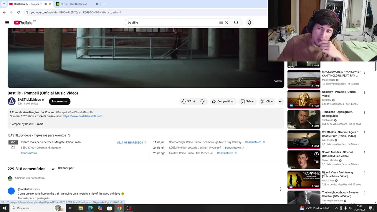Open the BASTILLEvideos channel name link
Viewport: 377px width, 212px height.
[29, 100]
